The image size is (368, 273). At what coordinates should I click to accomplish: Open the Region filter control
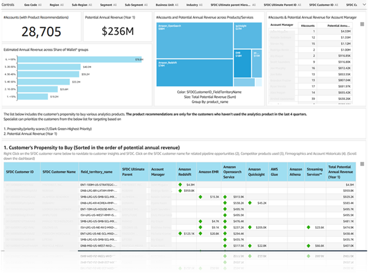click(57, 4)
